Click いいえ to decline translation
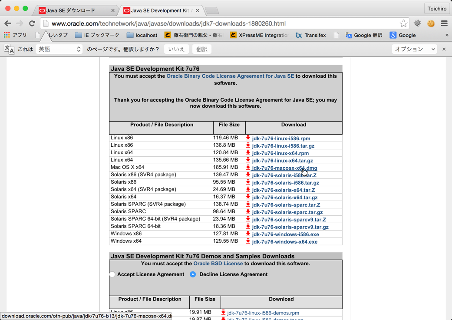 point(176,49)
